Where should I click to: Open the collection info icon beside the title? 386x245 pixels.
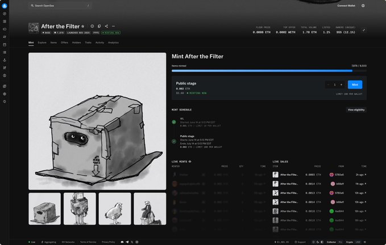(x=92, y=26)
